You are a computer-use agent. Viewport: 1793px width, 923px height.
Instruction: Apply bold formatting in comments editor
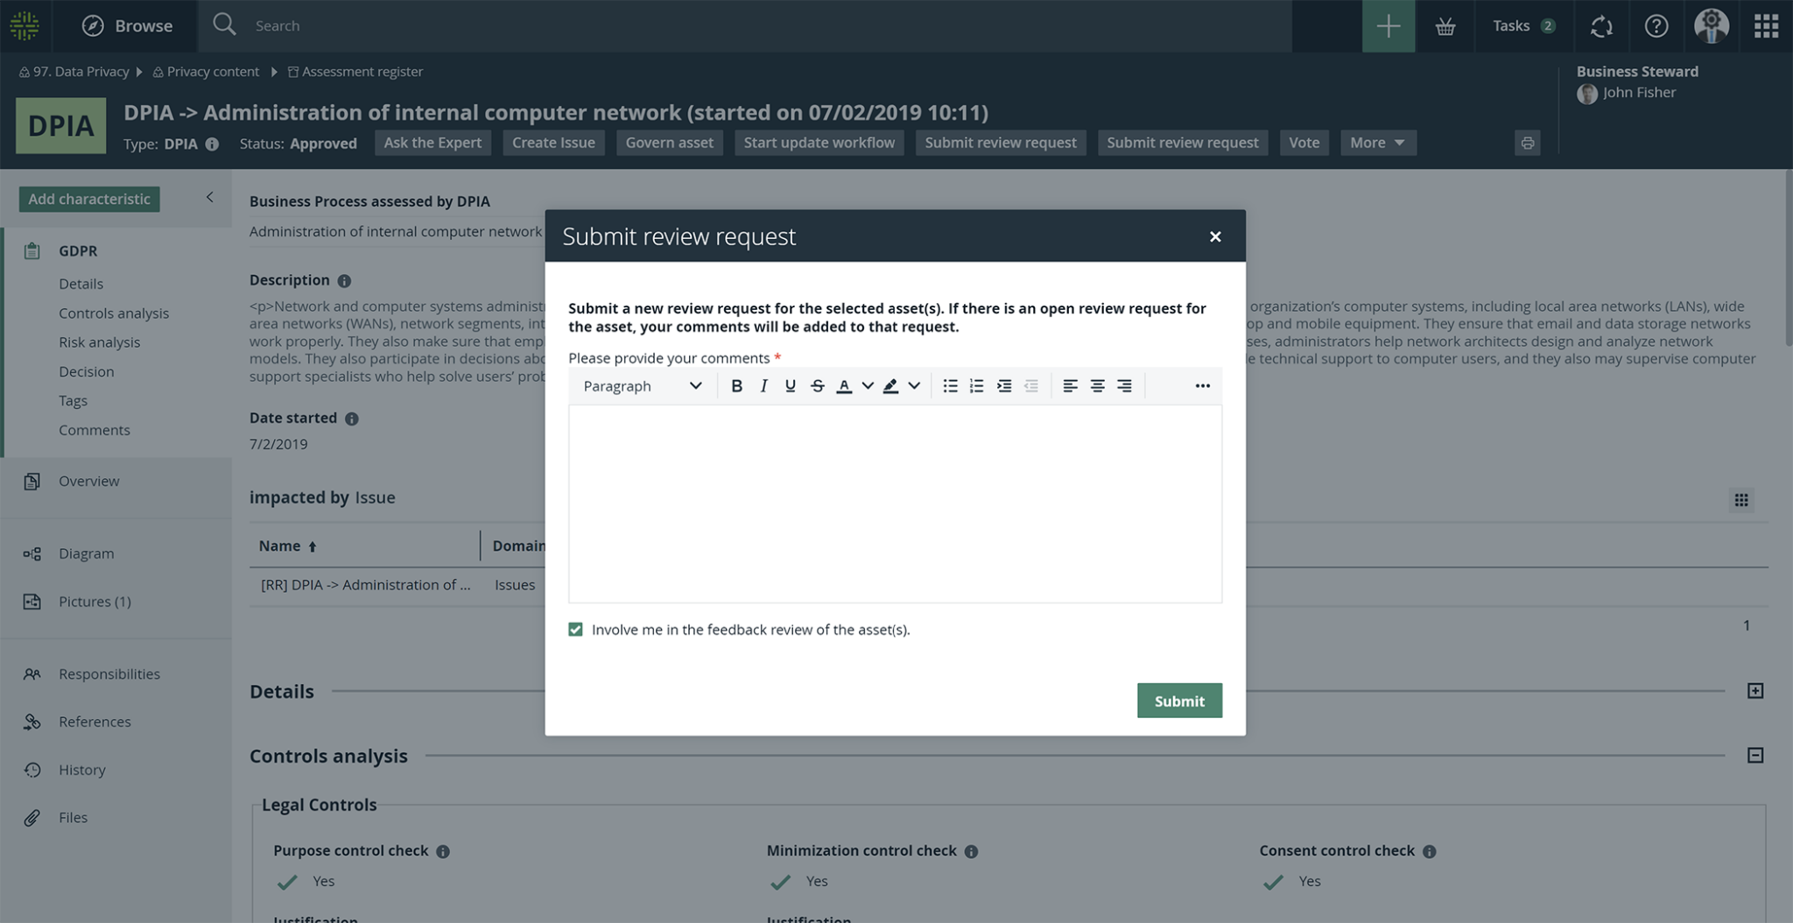737,385
